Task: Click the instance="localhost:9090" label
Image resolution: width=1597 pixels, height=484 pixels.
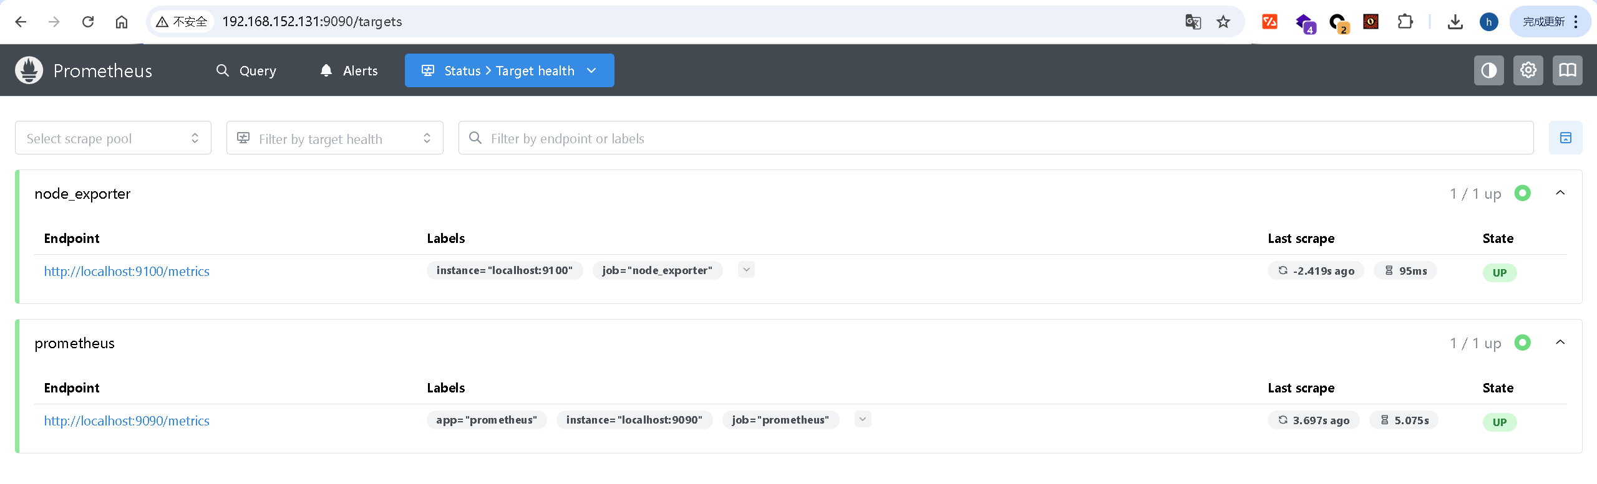Action: pos(634,420)
